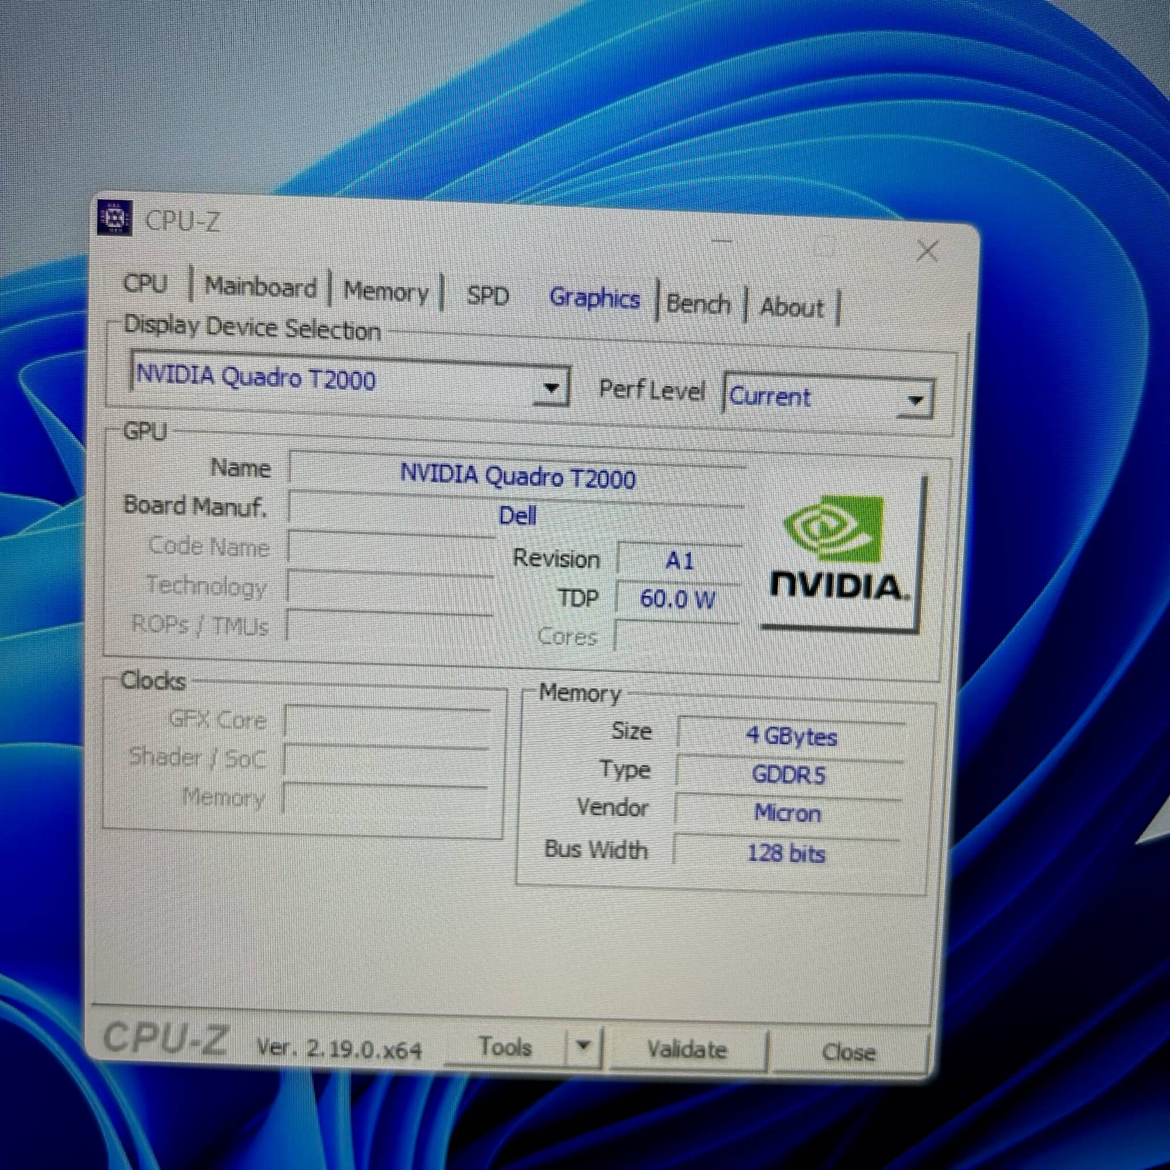Click the CPU-Z window title text
This screenshot has width=1170, height=1170.
point(182,221)
